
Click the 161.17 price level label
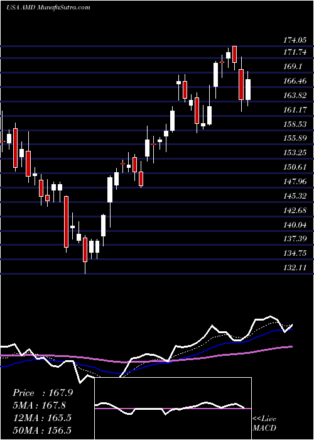(x=295, y=110)
